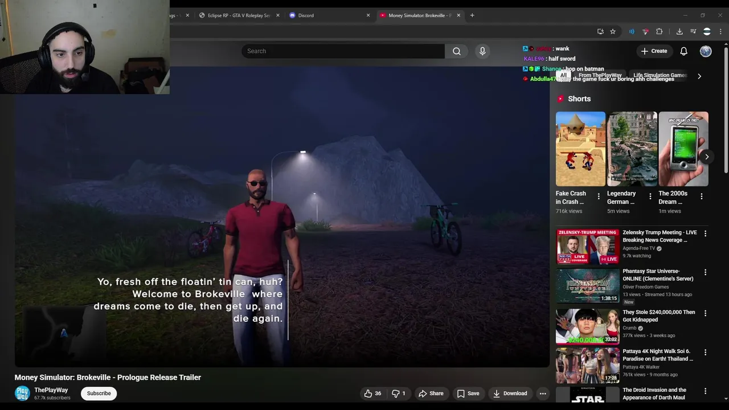
Task: Click the video player area
Action: (x=282, y=216)
